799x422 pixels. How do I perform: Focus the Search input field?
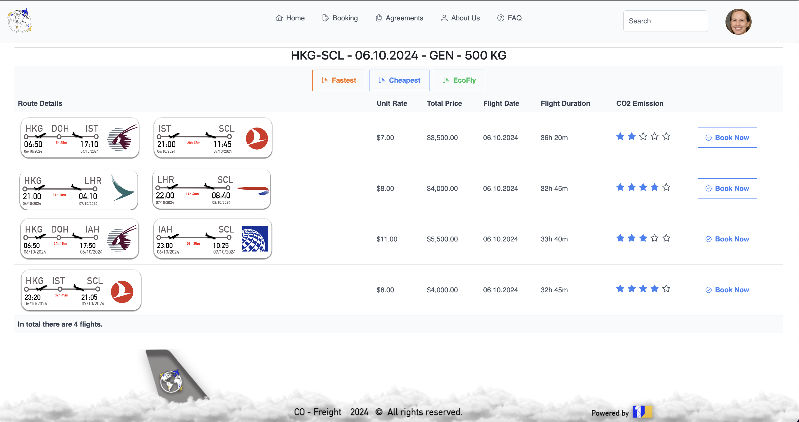point(665,21)
